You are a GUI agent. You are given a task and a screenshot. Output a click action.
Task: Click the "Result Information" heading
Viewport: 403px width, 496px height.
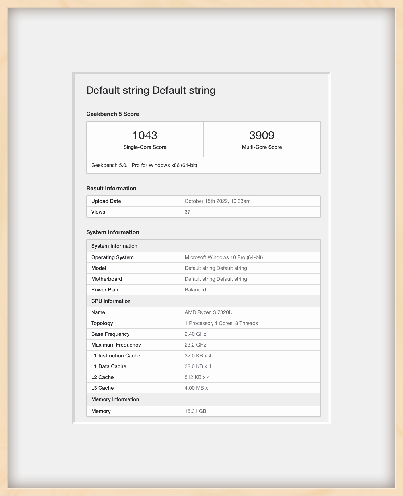pyautogui.click(x=111, y=188)
